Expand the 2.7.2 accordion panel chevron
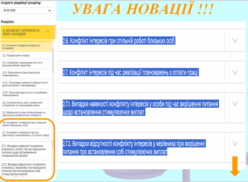Viewport: 248px width, 182px height. [x=235, y=143]
